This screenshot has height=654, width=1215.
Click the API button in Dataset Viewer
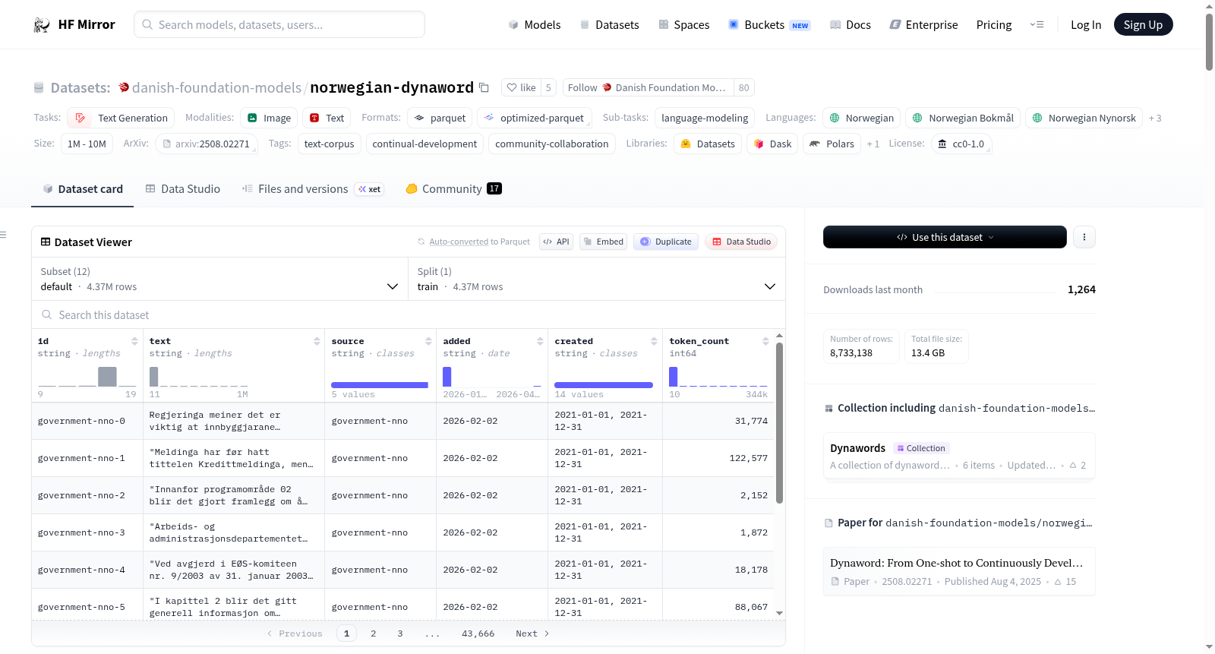(x=557, y=242)
